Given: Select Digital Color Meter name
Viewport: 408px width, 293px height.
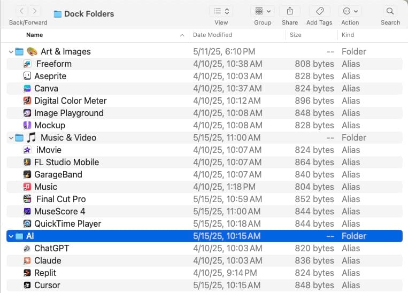Looking at the screenshot, I should pos(71,101).
